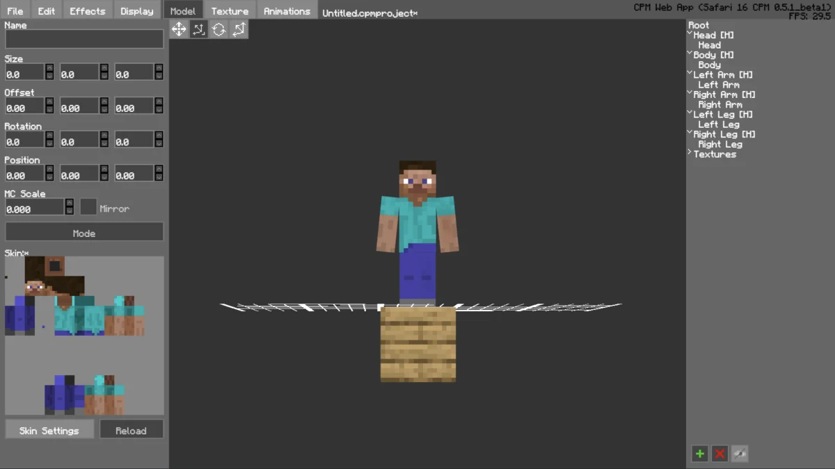Image resolution: width=835 pixels, height=469 pixels.
Task: Click the Size X value field
Action: tap(24, 72)
